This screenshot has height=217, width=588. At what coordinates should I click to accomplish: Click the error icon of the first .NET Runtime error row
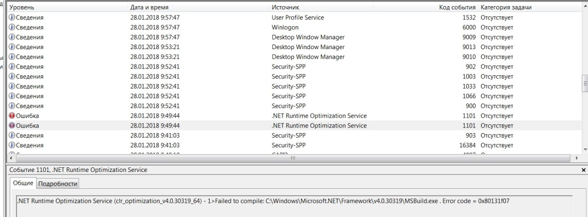12,116
